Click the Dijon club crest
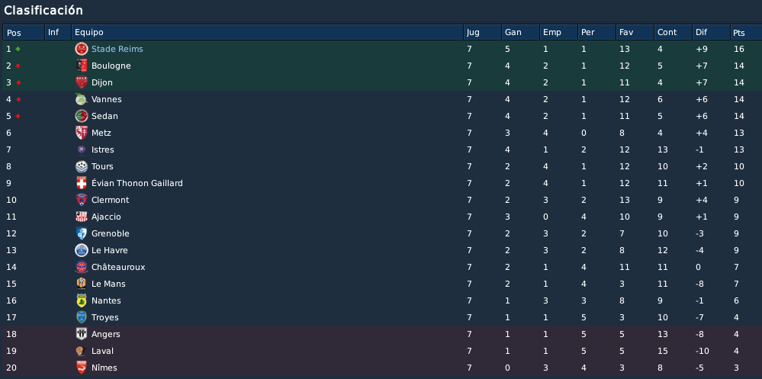The image size is (762, 379). click(81, 82)
